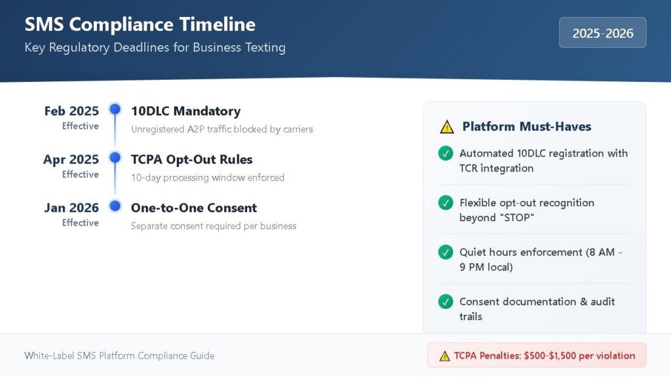671x377 pixels.
Task: Click the SMS Compliance Timeline title
Action: (140, 25)
